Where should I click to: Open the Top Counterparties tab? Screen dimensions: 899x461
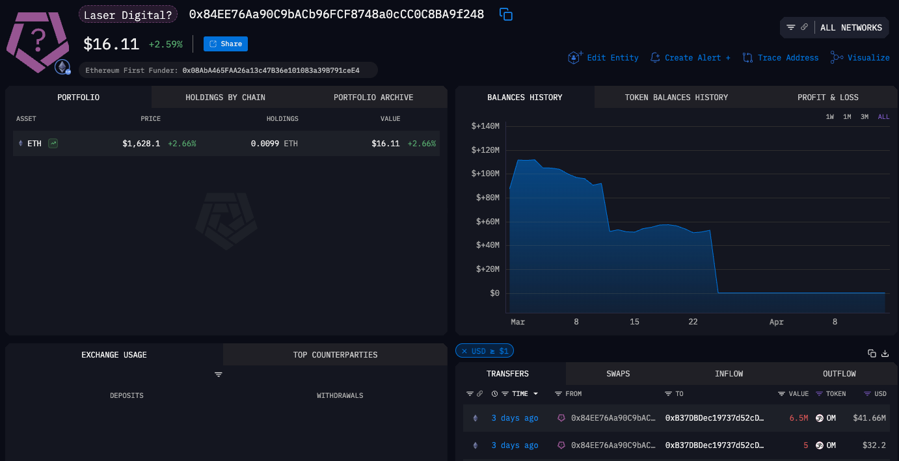335,354
